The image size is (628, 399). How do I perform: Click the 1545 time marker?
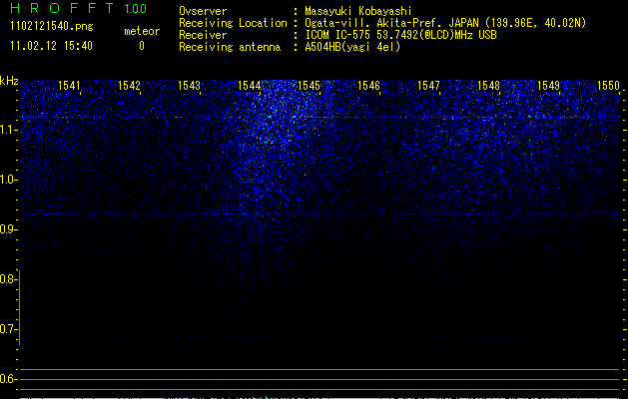[309, 86]
